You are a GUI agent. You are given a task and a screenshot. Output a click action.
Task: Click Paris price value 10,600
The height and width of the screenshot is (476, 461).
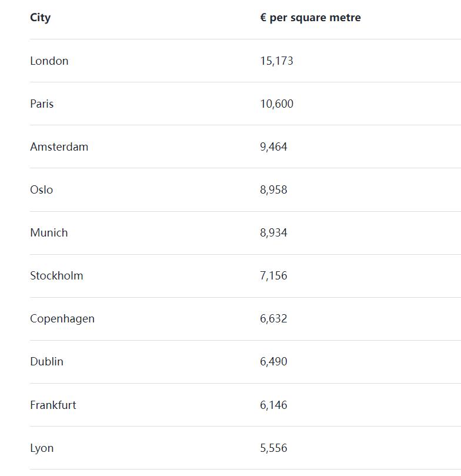pyautogui.click(x=276, y=104)
